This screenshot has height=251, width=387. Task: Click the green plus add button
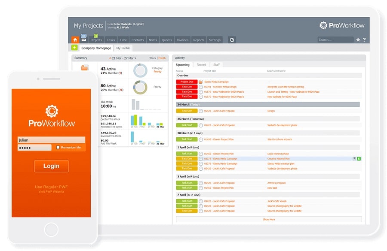[x=74, y=48]
